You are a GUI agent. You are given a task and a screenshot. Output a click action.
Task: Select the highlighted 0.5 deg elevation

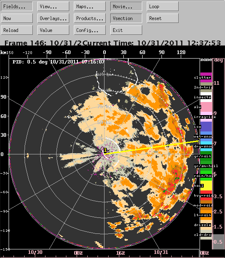pos(218,242)
